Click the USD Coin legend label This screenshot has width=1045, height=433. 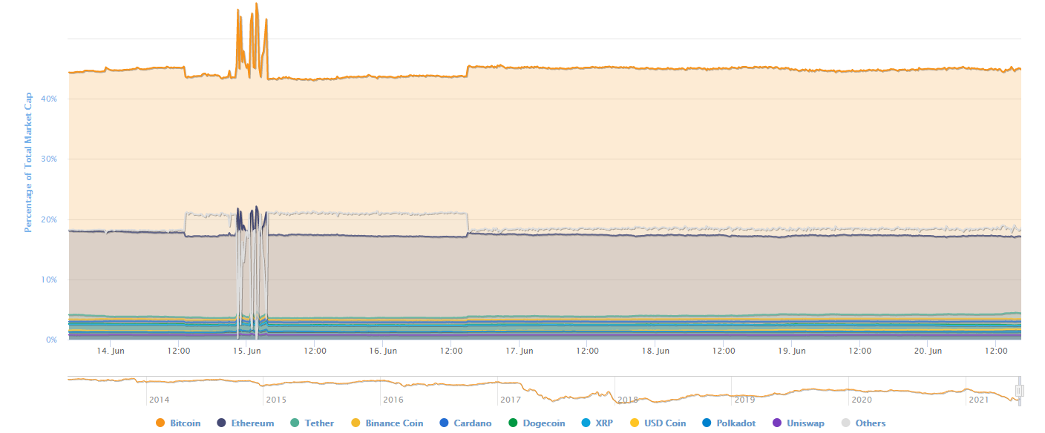666,423
